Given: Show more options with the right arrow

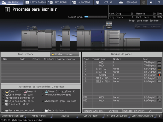Looking at the screenshot, I should [160, 116].
